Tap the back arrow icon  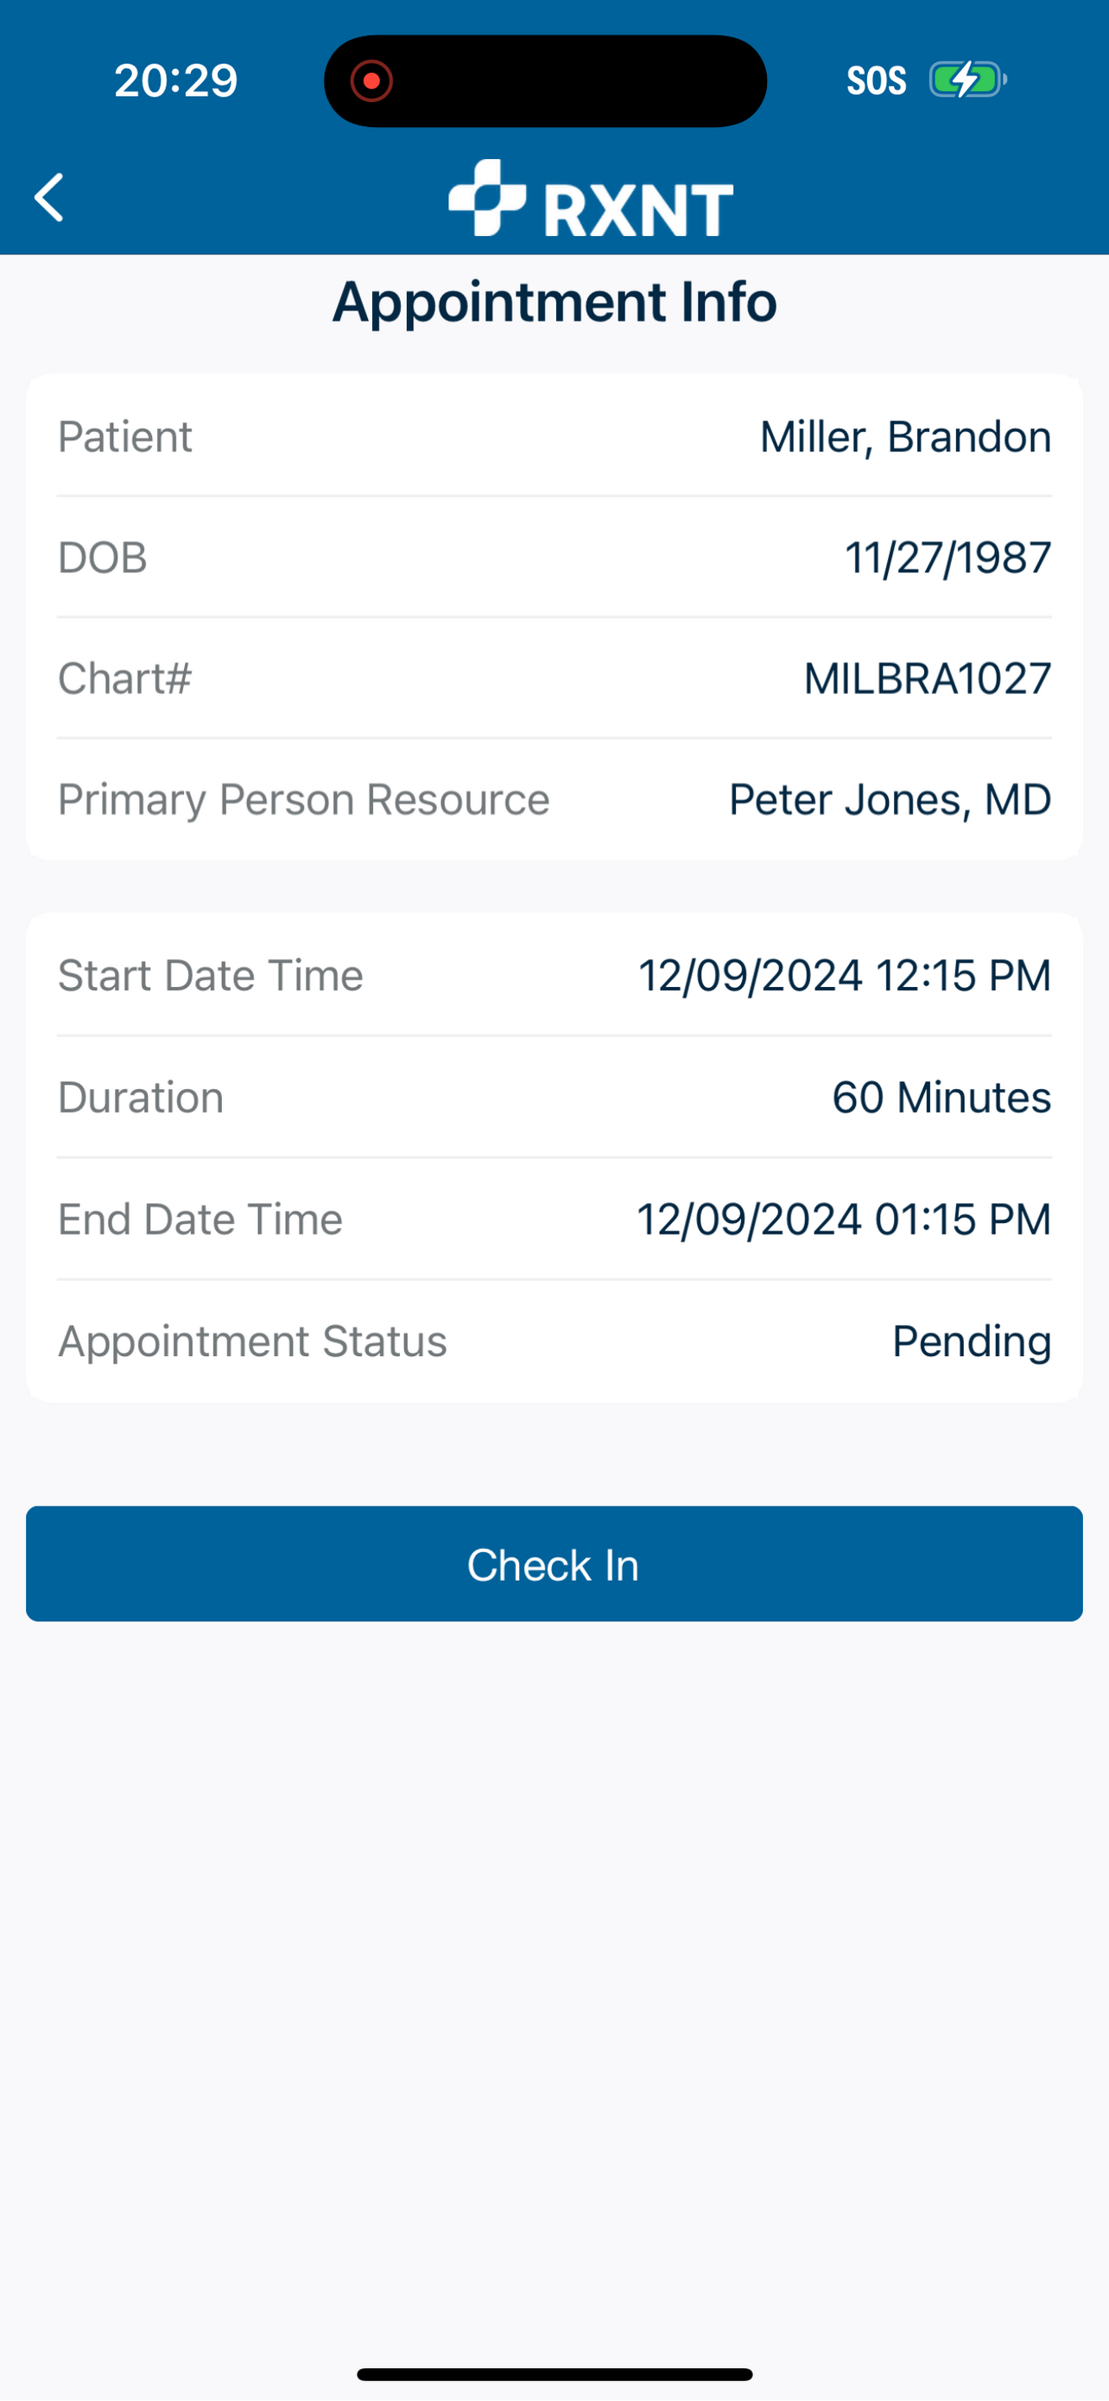click(x=48, y=198)
